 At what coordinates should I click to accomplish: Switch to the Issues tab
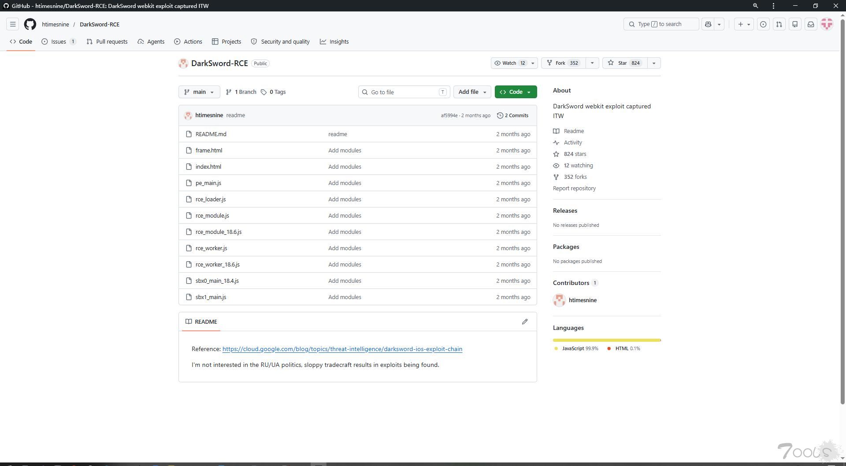coord(59,41)
